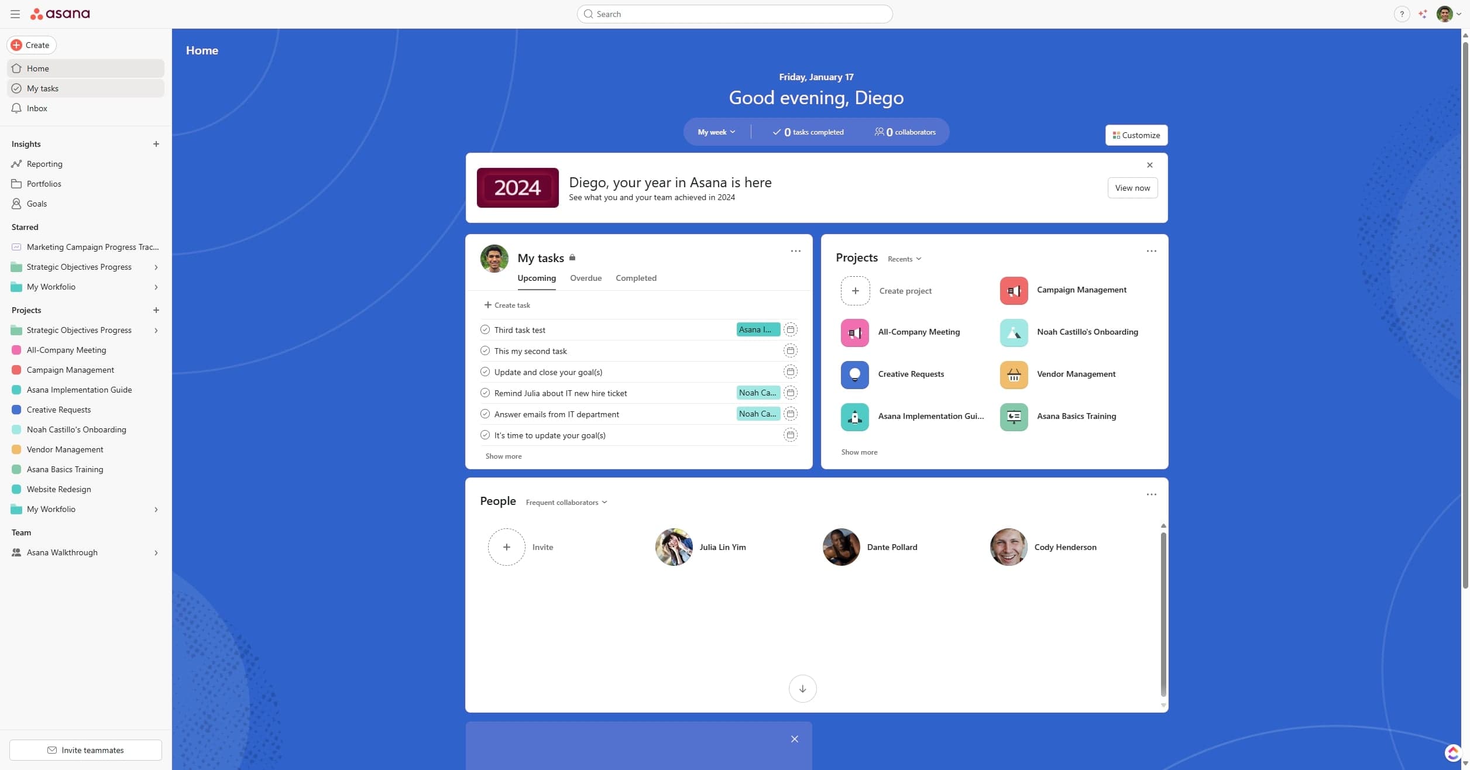The height and width of the screenshot is (770, 1470).
Task: Open Julia Lin Yim's profile picture
Action: 674,547
